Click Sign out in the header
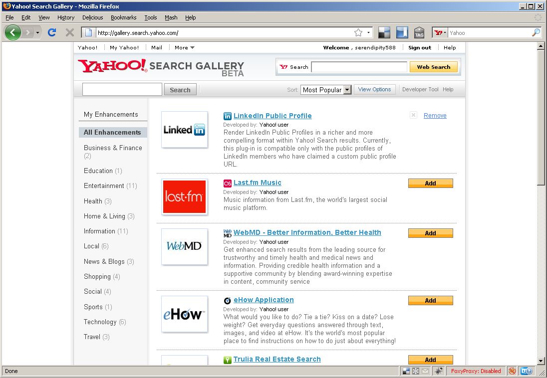The height and width of the screenshot is (378, 547). (420, 48)
